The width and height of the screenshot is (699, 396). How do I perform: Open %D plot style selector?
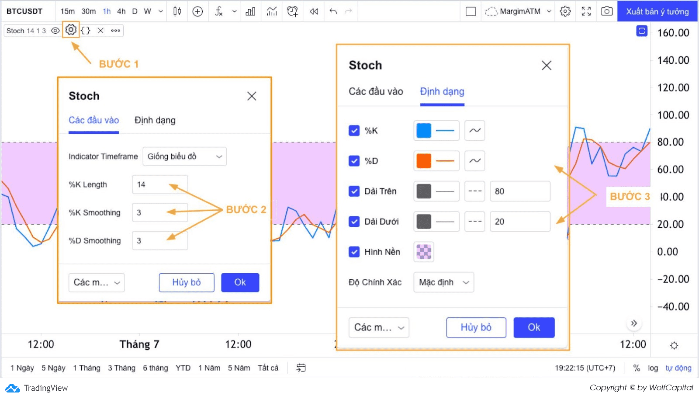point(475,161)
